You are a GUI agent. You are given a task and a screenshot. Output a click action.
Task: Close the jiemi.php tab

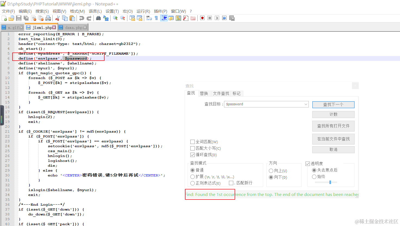point(54,27)
